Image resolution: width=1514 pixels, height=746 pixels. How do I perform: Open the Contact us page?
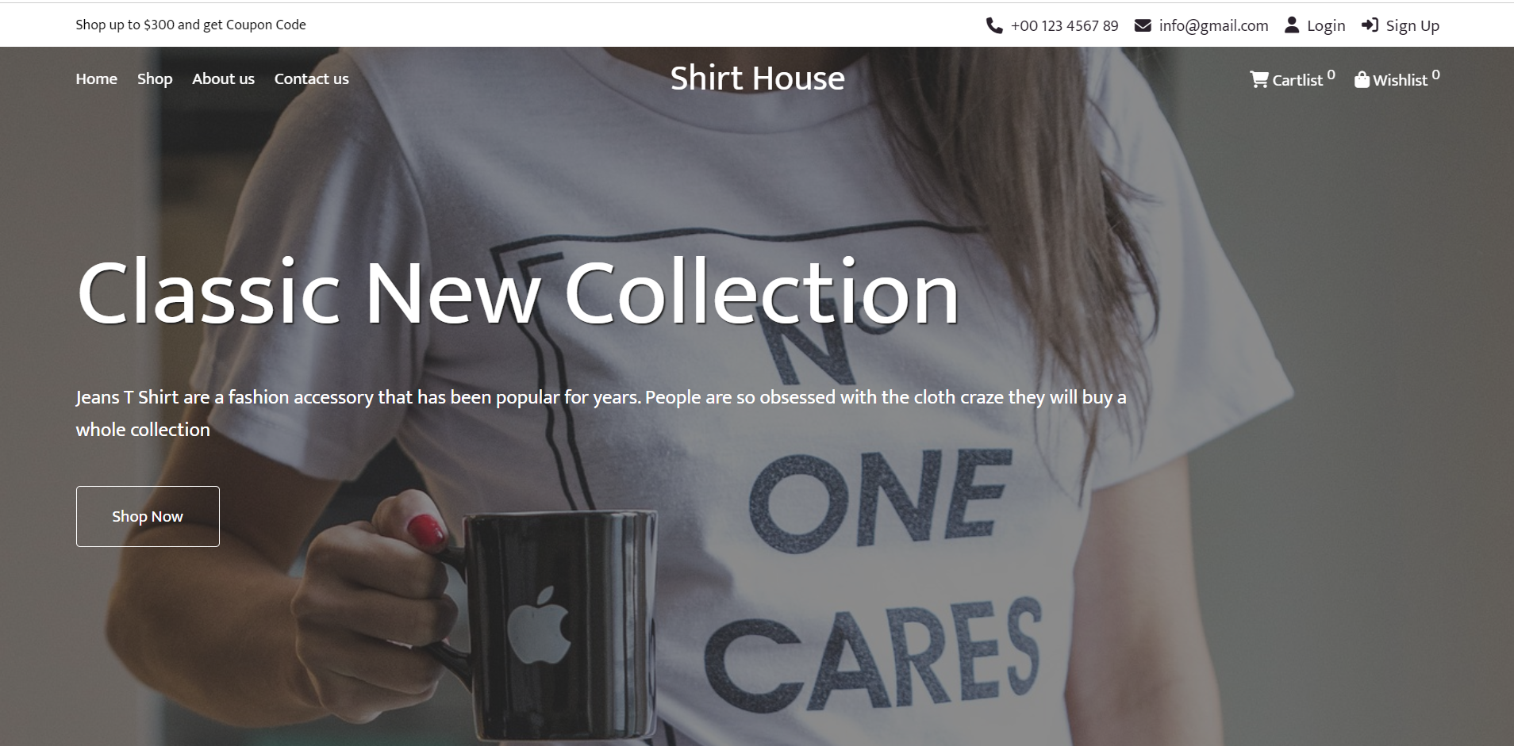point(311,78)
